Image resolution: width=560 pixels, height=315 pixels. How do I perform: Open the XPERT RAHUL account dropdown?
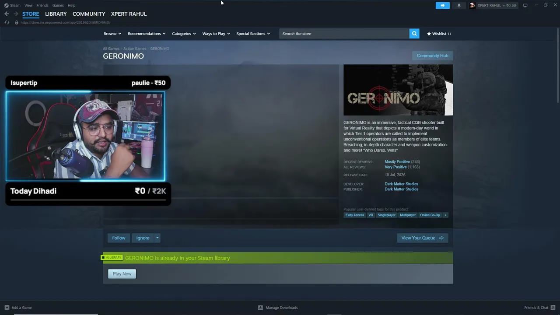(x=493, y=5)
